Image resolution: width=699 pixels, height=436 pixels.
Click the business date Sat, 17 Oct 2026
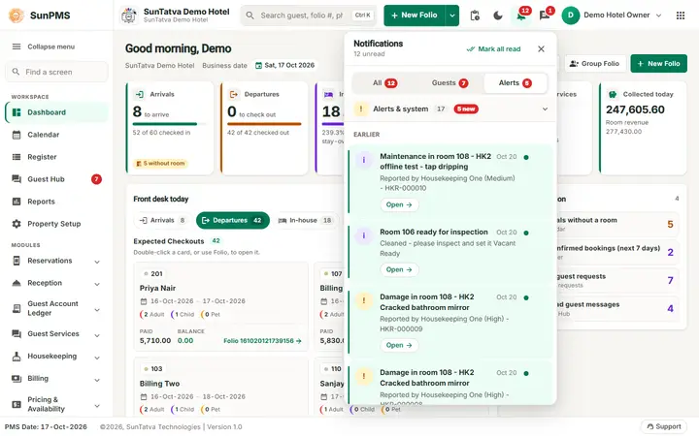[x=284, y=66]
